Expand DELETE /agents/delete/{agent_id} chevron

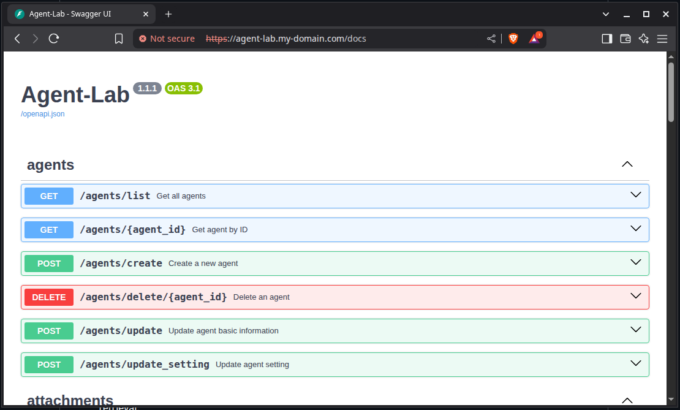point(636,296)
